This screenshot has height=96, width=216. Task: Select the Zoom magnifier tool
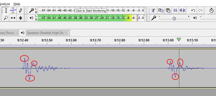coord(6,18)
